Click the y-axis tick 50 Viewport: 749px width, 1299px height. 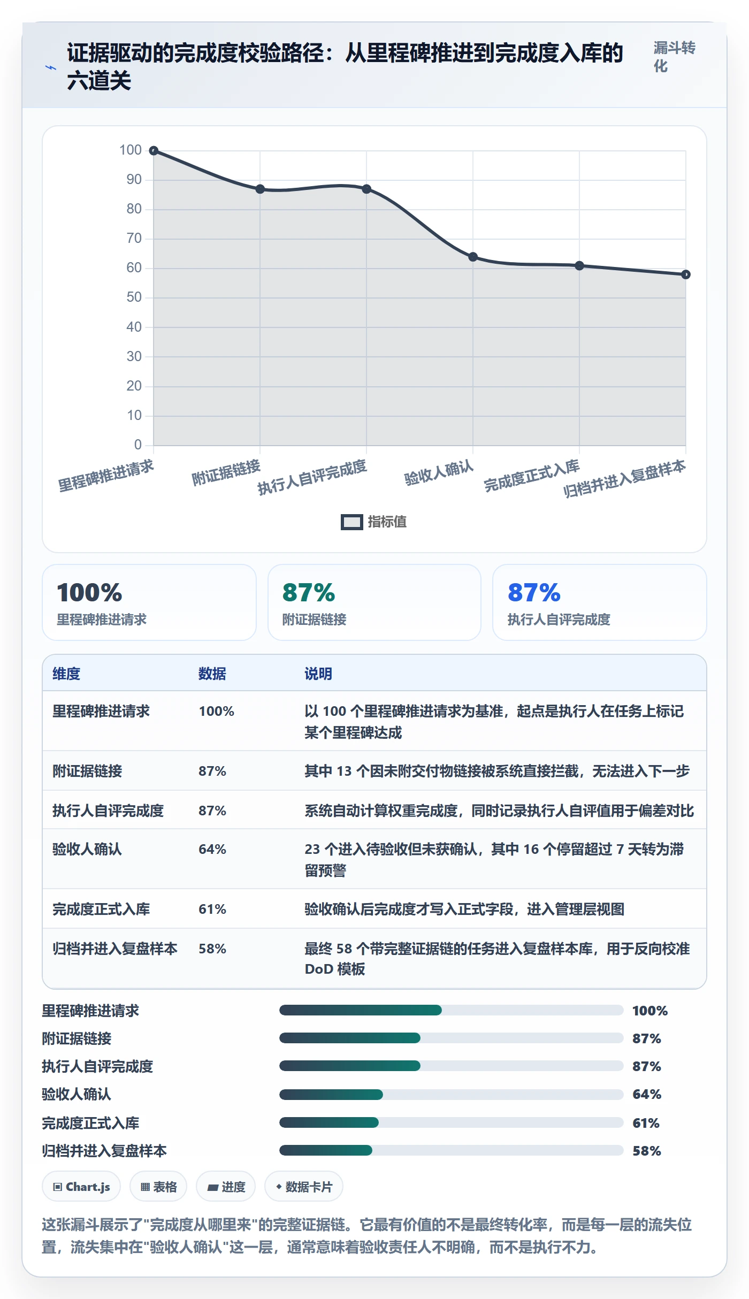(x=134, y=297)
